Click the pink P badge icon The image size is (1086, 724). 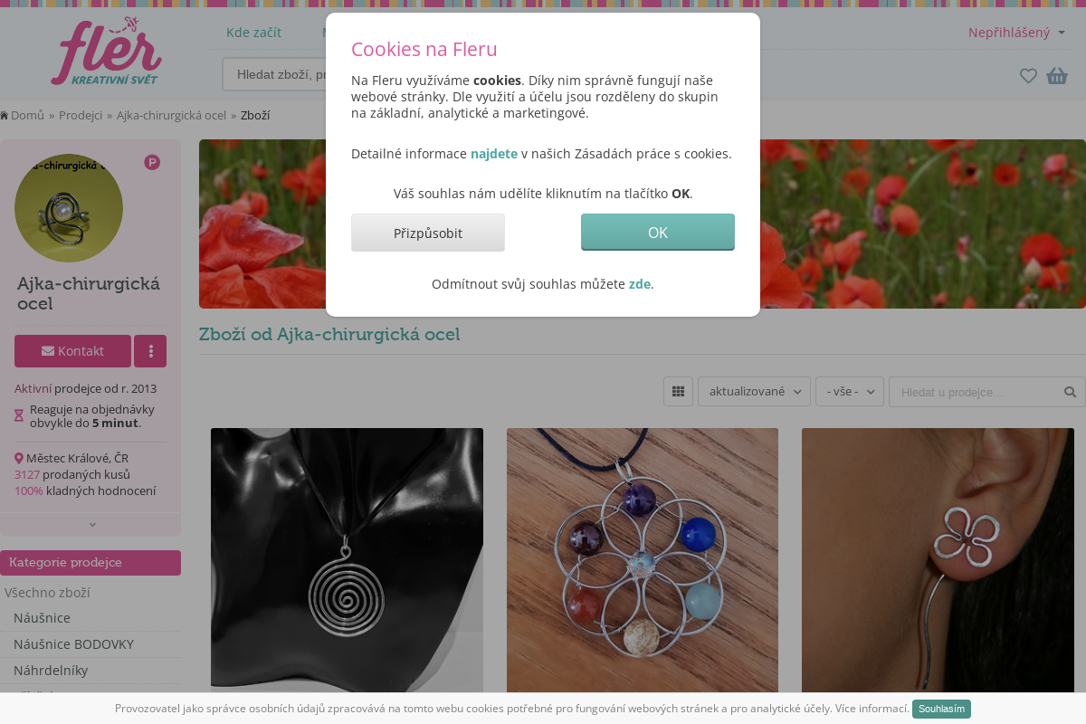point(152,163)
